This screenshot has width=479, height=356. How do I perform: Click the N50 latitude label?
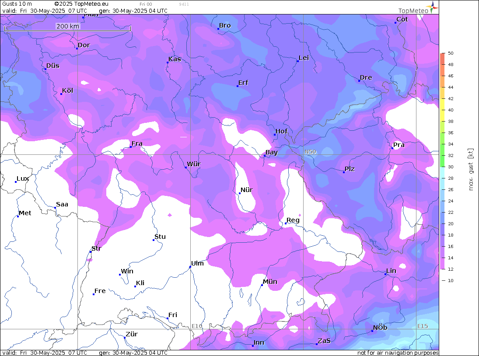(x=311, y=152)
